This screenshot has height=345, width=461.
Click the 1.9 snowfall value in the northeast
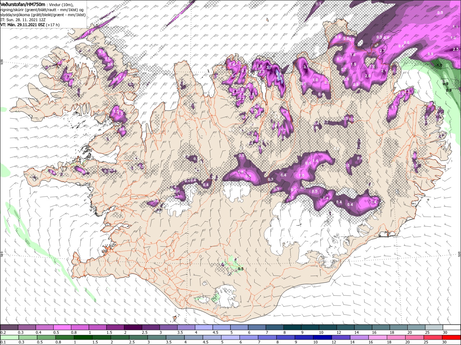[x=353, y=64]
